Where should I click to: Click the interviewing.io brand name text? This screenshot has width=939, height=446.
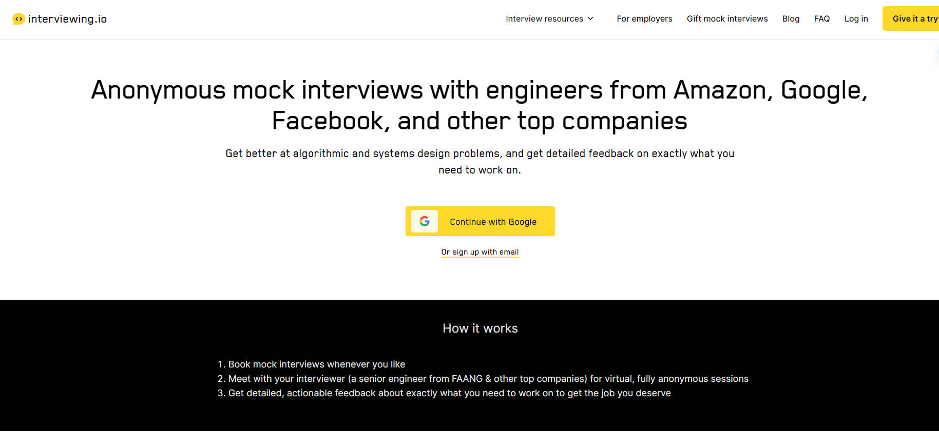[68, 18]
